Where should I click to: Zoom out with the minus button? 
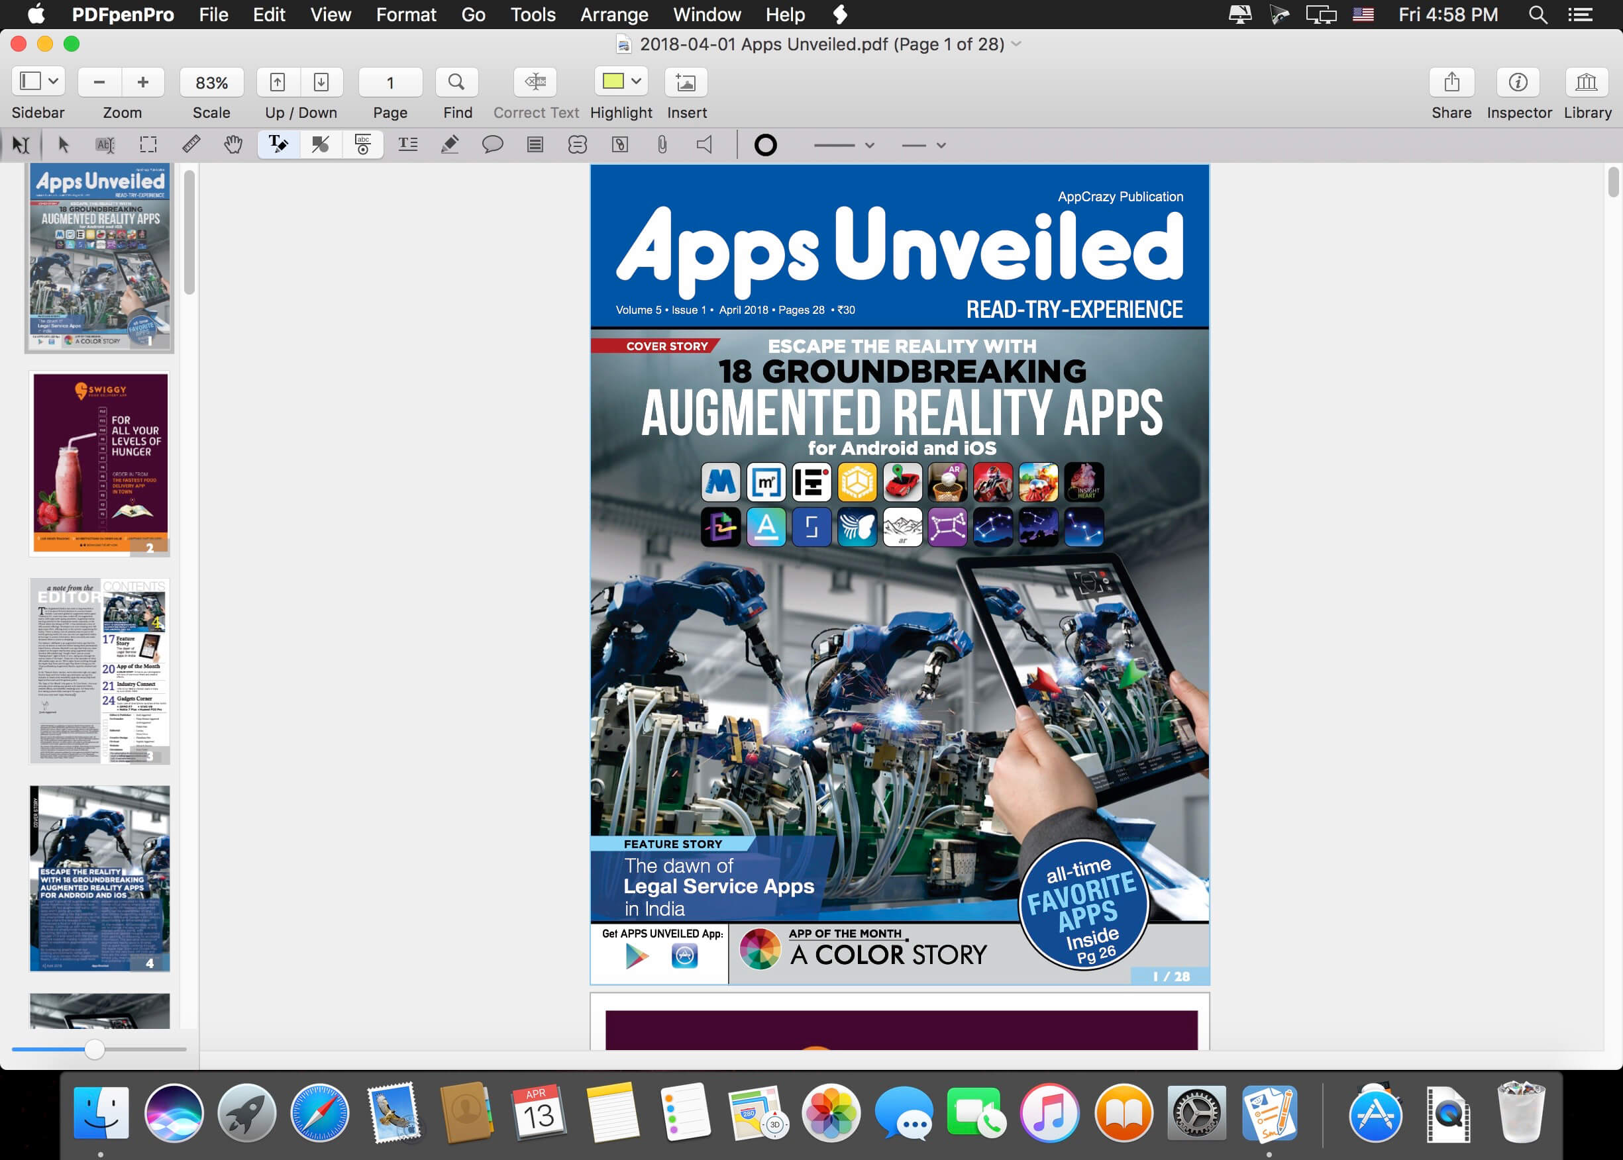(99, 82)
